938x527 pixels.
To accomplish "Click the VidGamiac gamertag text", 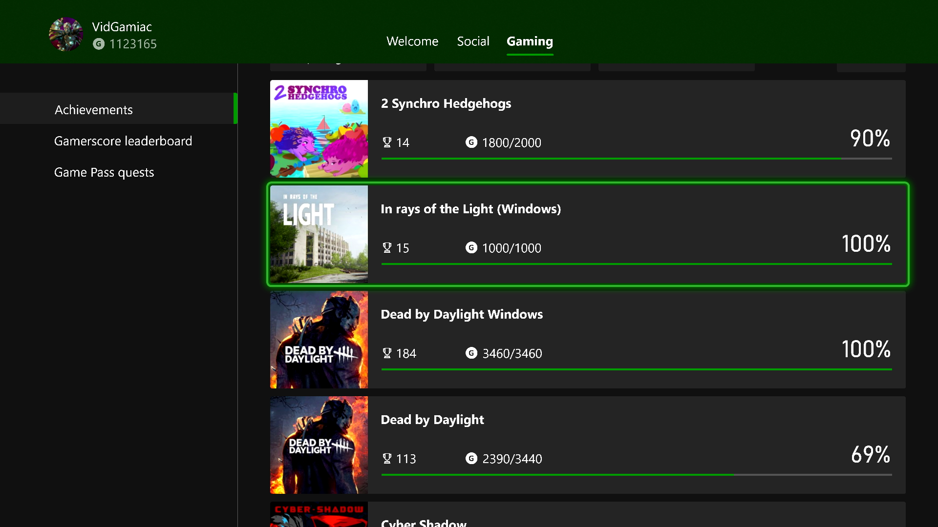I will point(122,27).
